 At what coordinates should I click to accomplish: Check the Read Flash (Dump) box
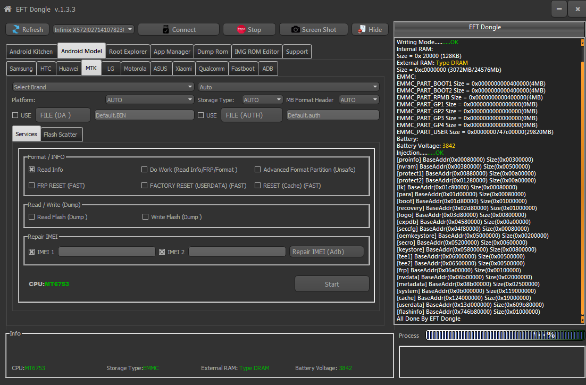32,217
